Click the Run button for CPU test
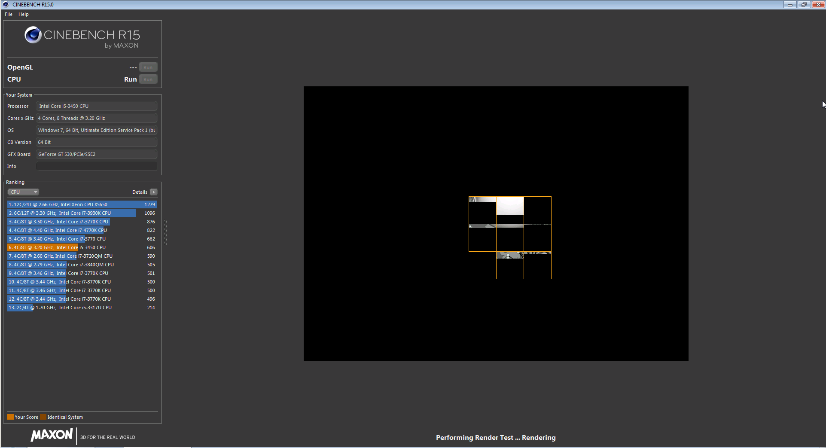Screen dimensions: 826x448 (148, 79)
